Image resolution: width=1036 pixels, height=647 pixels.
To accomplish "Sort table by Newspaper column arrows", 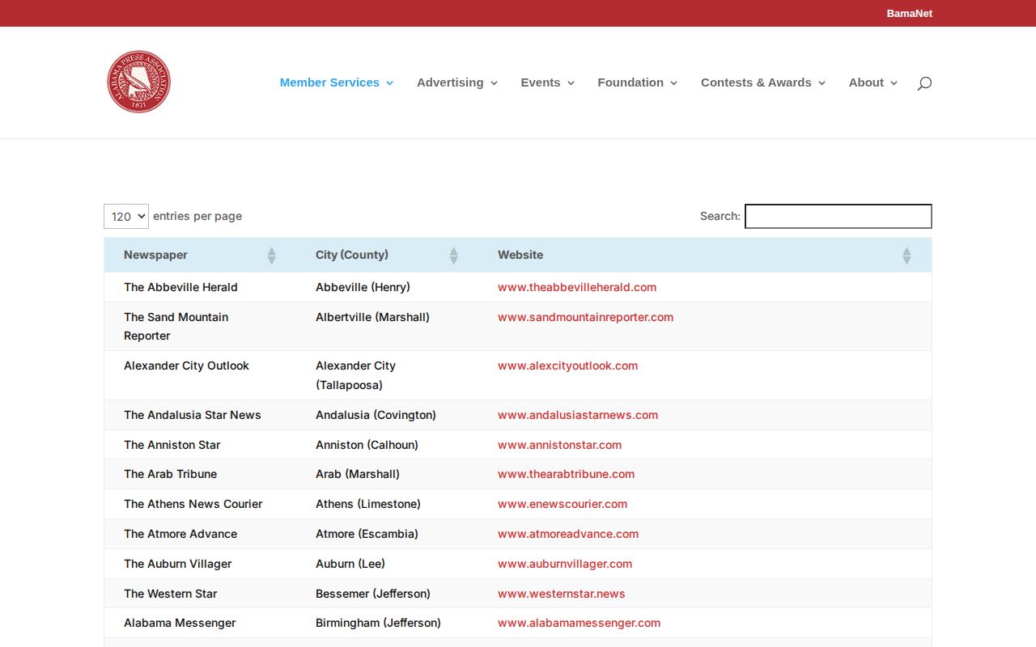I will click(271, 256).
